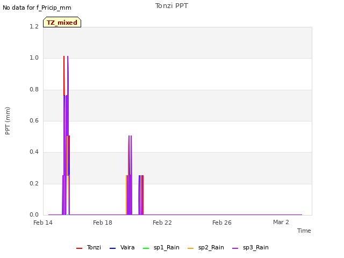Click the blue Vaira legend color marker
The height and width of the screenshot is (258, 344).
[x=112, y=248]
